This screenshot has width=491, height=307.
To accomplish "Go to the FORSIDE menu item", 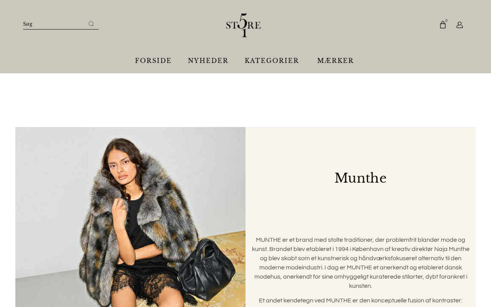I will click(153, 61).
